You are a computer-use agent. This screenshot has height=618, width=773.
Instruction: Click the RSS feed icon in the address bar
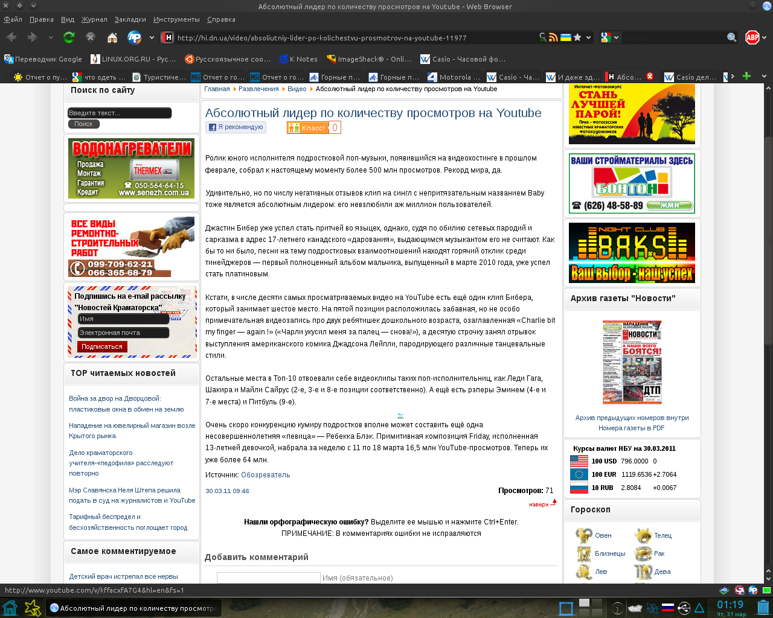click(x=553, y=37)
